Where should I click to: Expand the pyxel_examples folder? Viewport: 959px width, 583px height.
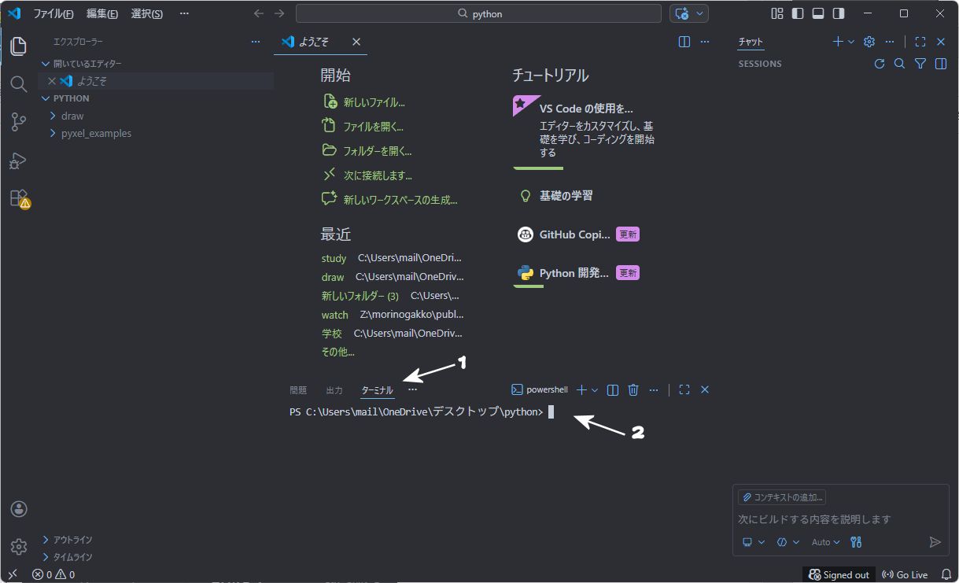96,134
